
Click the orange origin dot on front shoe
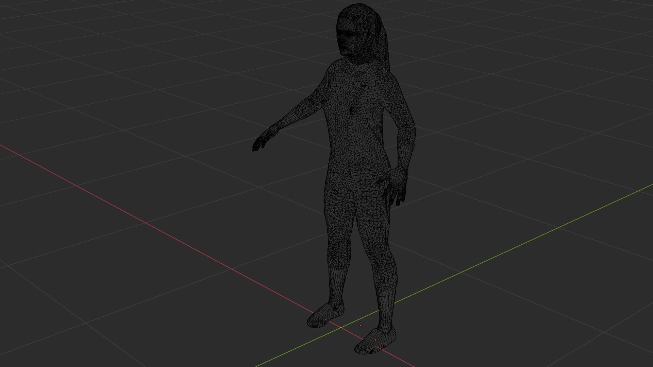[375, 340]
